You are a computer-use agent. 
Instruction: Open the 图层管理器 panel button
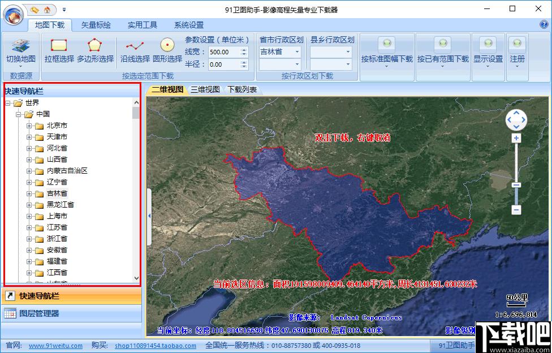click(x=71, y=313)
